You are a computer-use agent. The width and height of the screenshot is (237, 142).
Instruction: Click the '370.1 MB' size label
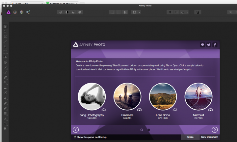(163, 118)
